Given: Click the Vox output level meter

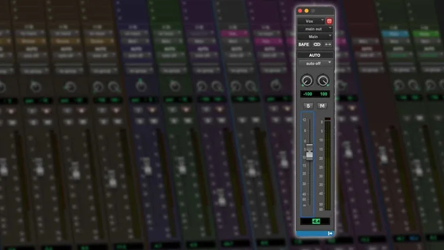Looking at the screenshot, I should [327, 166].
